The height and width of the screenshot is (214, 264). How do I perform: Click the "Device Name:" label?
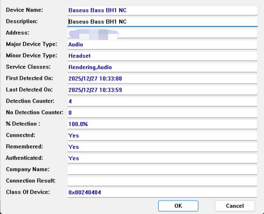point(24,10)
